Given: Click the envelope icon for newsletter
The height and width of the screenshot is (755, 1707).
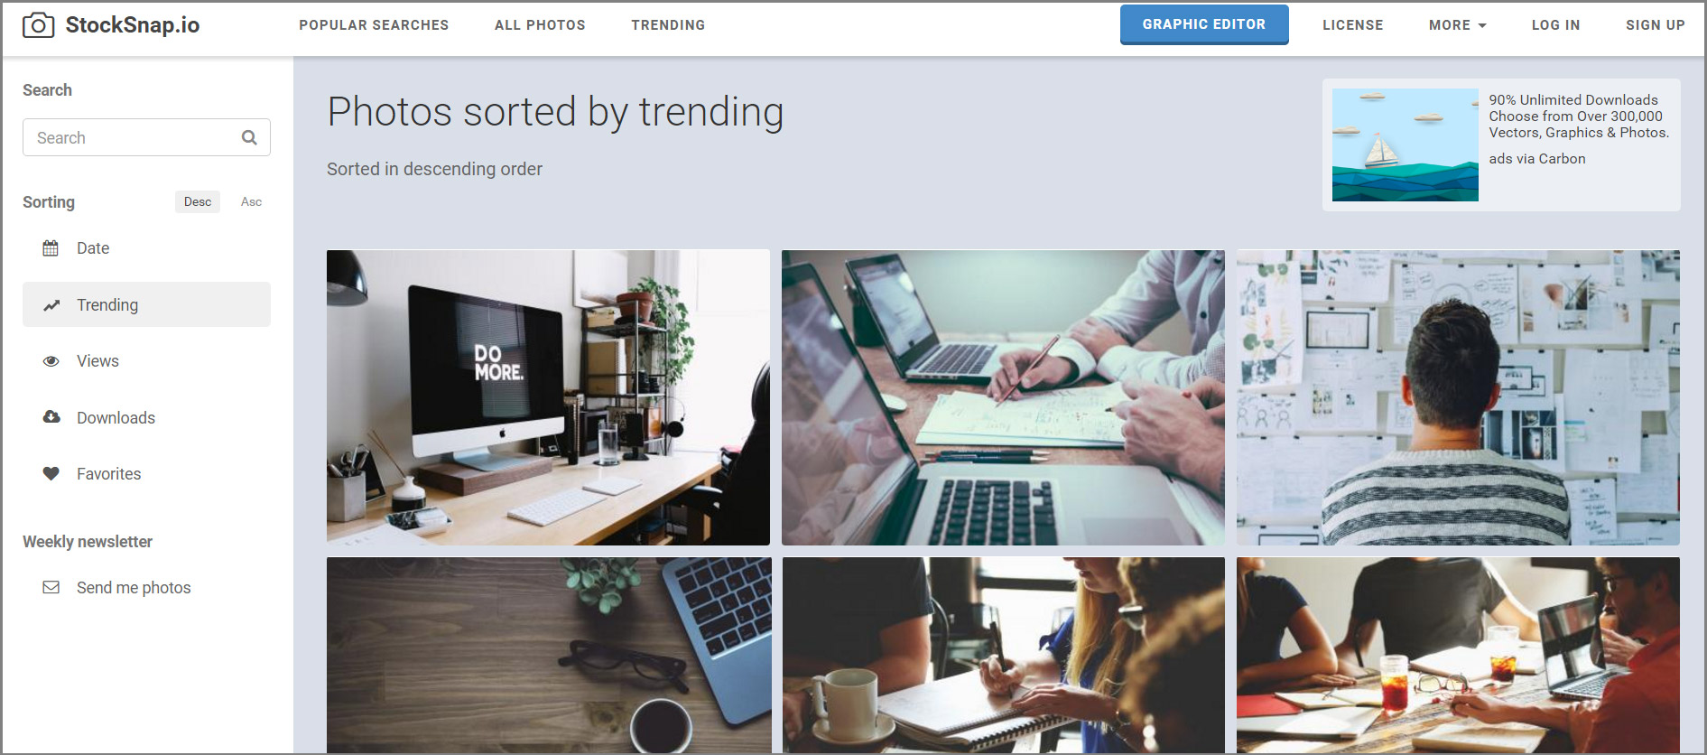Looking at the screenshot, I should click(51, 587).
